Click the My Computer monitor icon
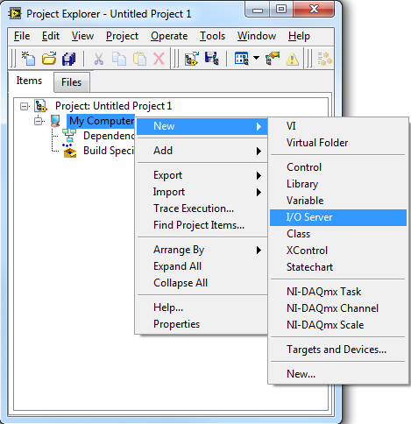411x424 pixels. pyautogui.click(x=55, y=121)
